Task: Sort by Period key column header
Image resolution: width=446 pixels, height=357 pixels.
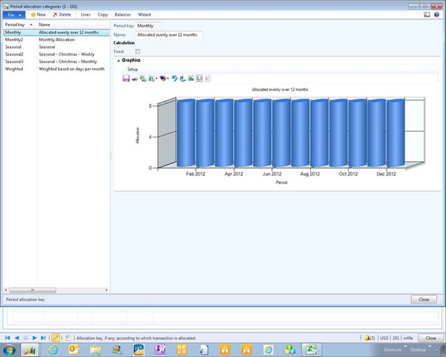Action: pyautogui.click(x=19, y=25)
